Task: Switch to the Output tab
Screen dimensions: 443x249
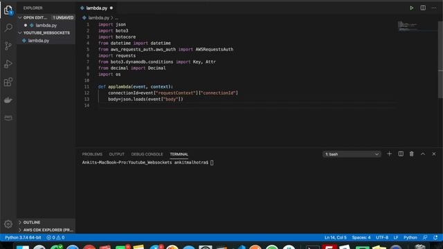Action: (117, 154)
